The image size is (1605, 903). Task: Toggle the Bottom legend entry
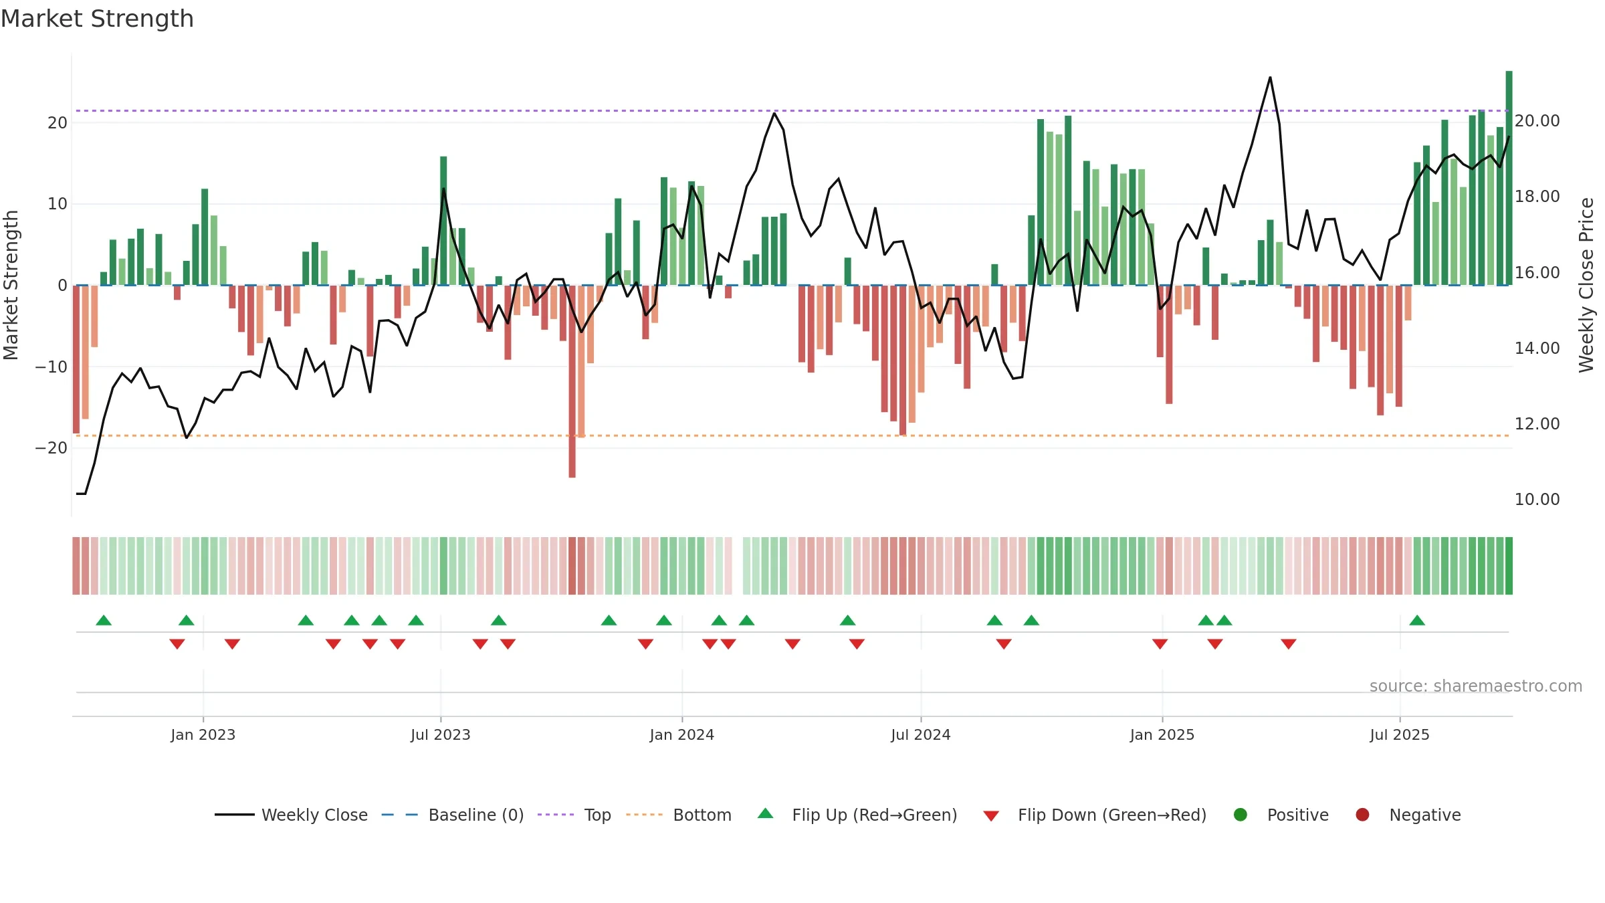click(x=679, y=815)
